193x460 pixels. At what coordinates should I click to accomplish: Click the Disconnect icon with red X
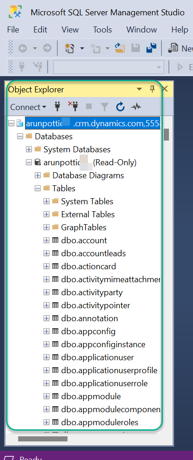pyautogui.click(x=73, y=107)
